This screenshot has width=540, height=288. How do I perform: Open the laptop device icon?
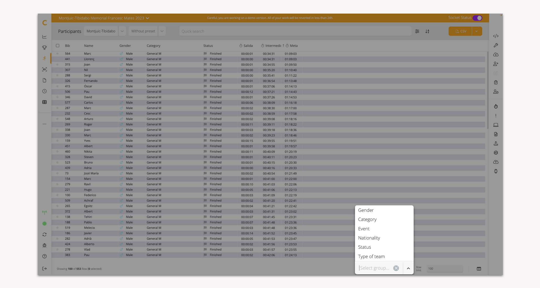(496, 125)
